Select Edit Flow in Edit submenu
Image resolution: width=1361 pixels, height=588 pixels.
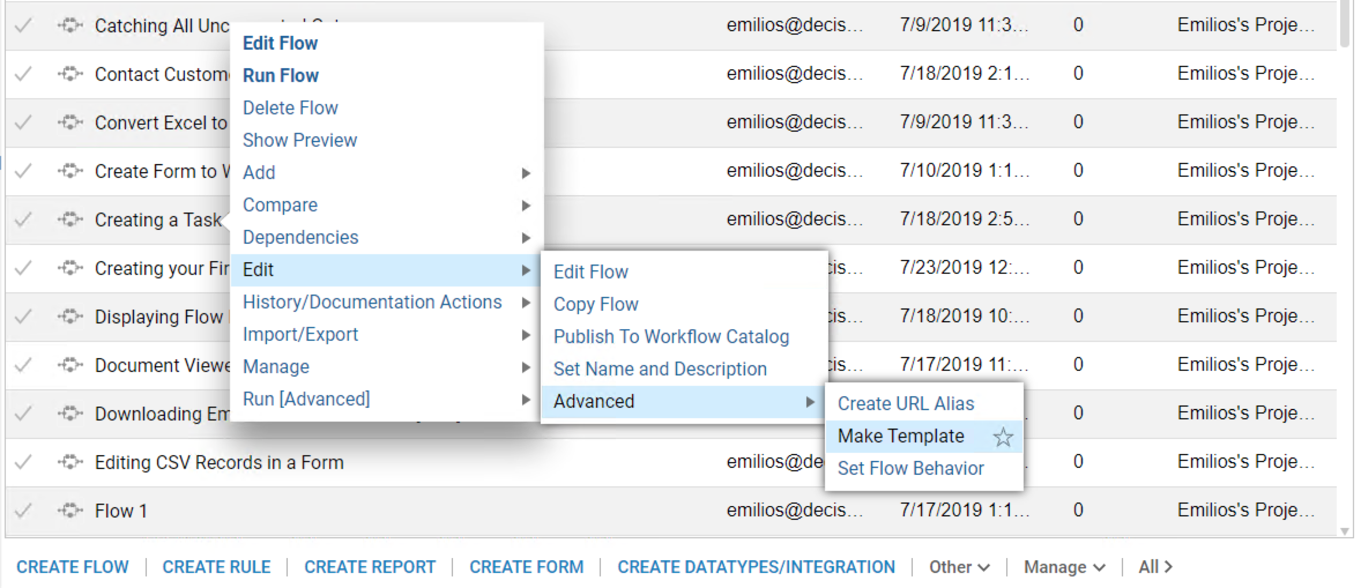tap(591, 272)
